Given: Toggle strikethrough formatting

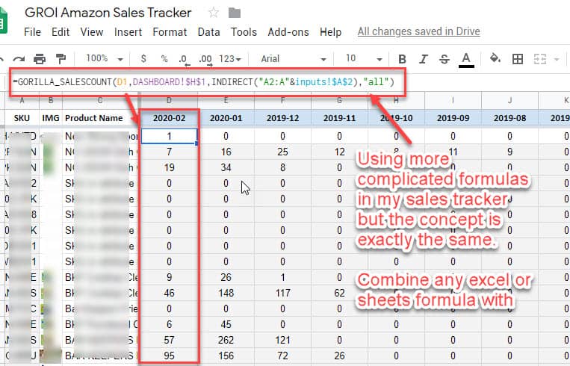Looking at the screenshot, I should pyautogui.click(x=444, y=59).
